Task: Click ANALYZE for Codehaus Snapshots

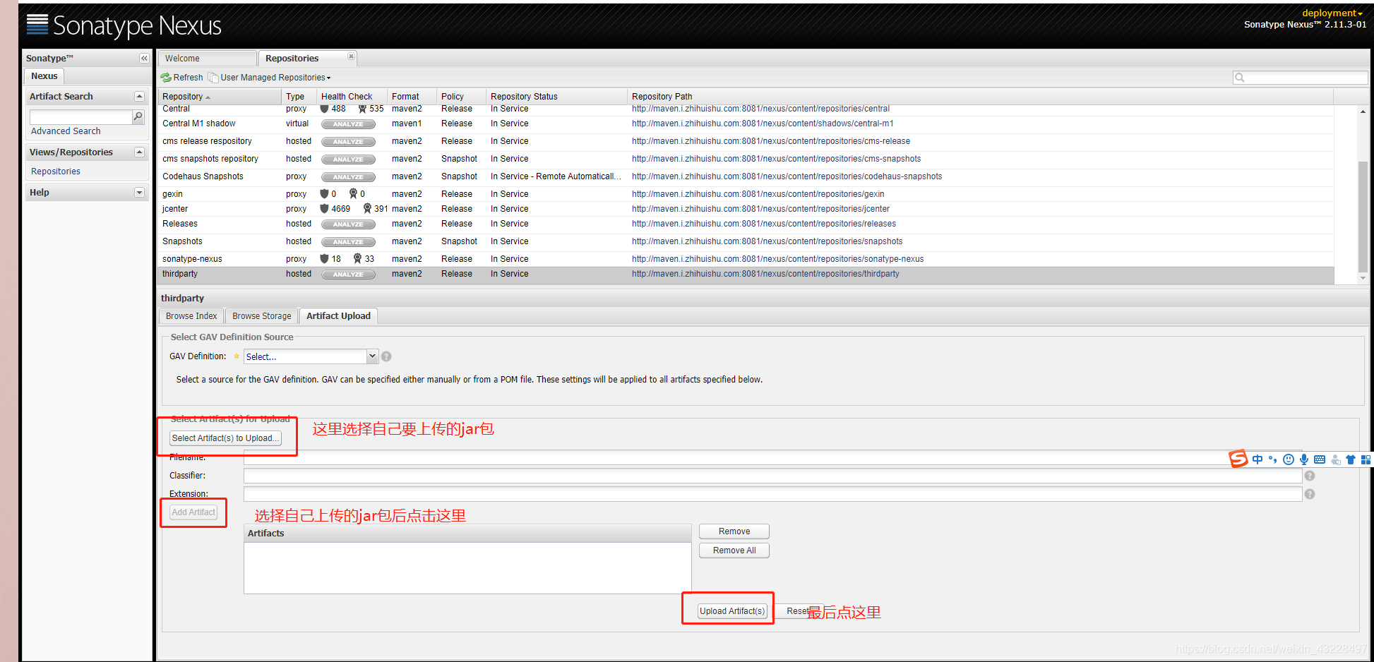Action: (x=348, y=177)
